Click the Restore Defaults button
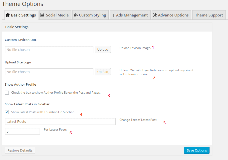This screenshot has width=228, height=160. coord(20,150)
